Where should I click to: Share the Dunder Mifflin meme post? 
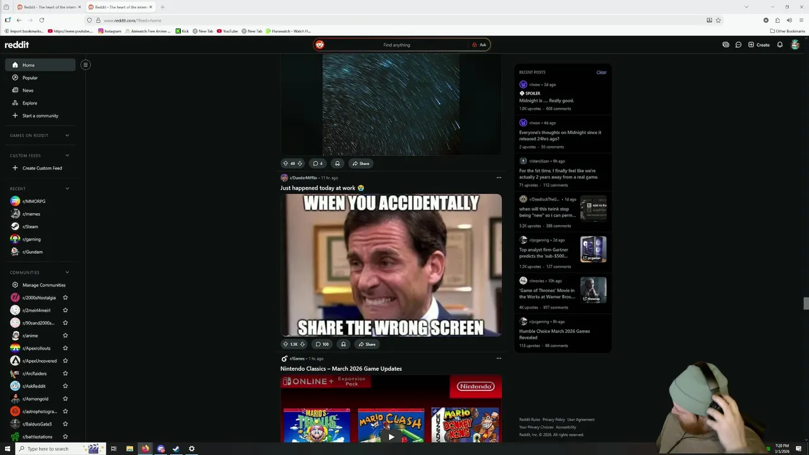tap(367, 344)
